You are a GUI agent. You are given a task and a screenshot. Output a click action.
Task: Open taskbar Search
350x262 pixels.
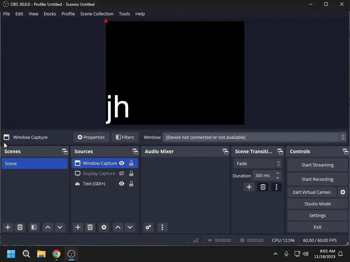pyautogui.click(x=26, y=254)
